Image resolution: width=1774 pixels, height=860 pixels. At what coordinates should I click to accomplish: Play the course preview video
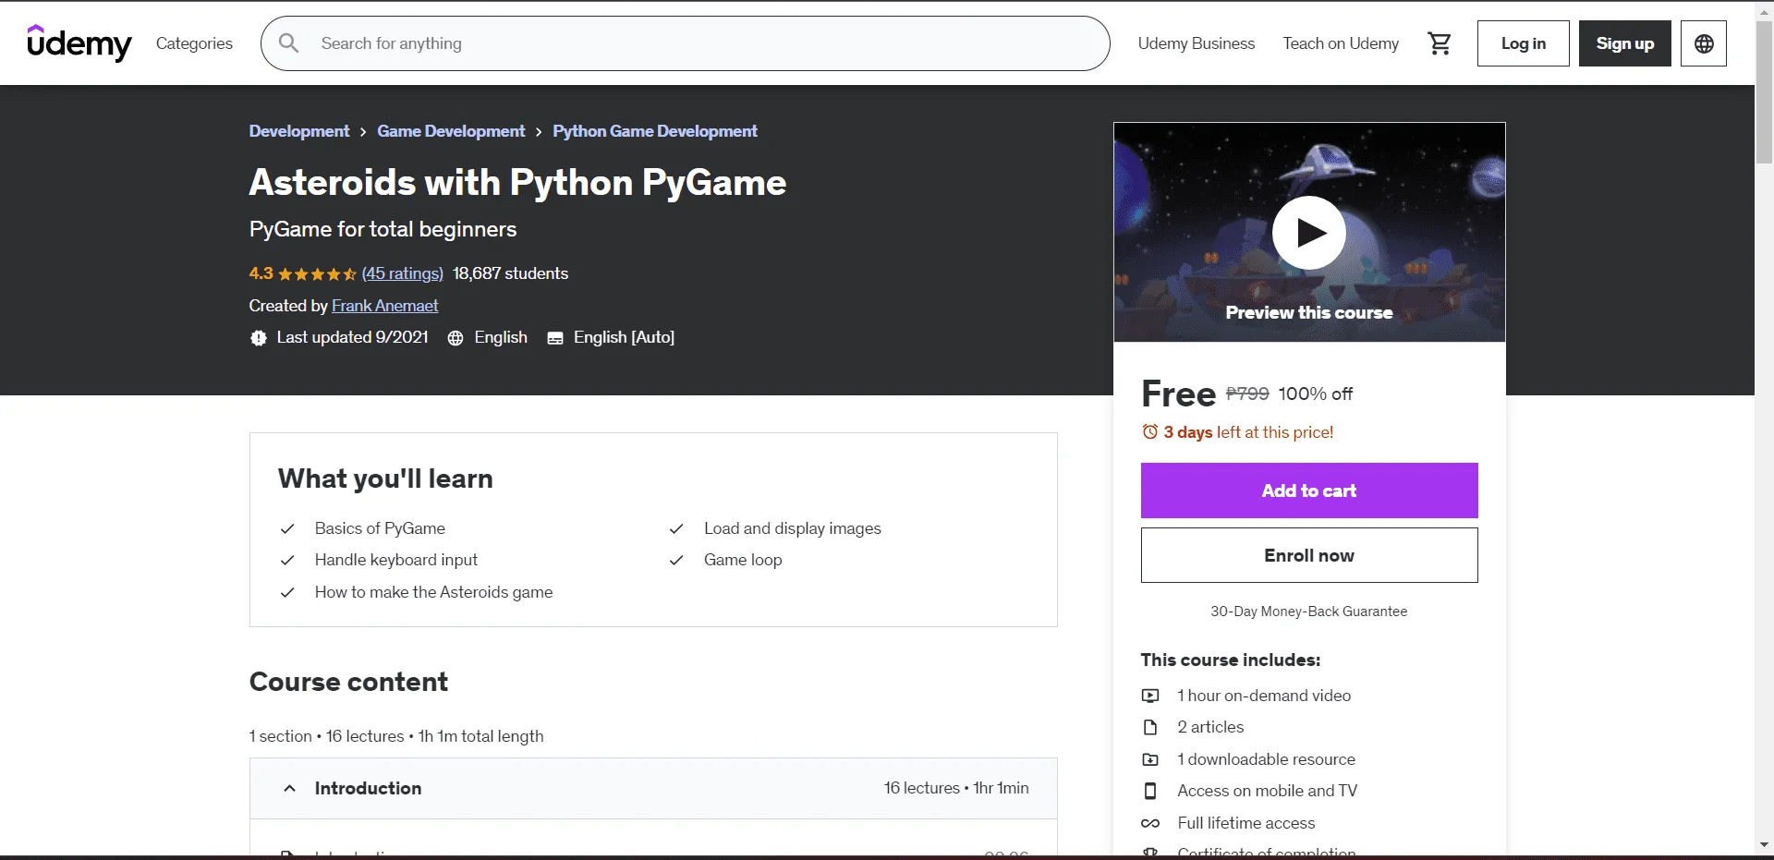(1308, 233)
